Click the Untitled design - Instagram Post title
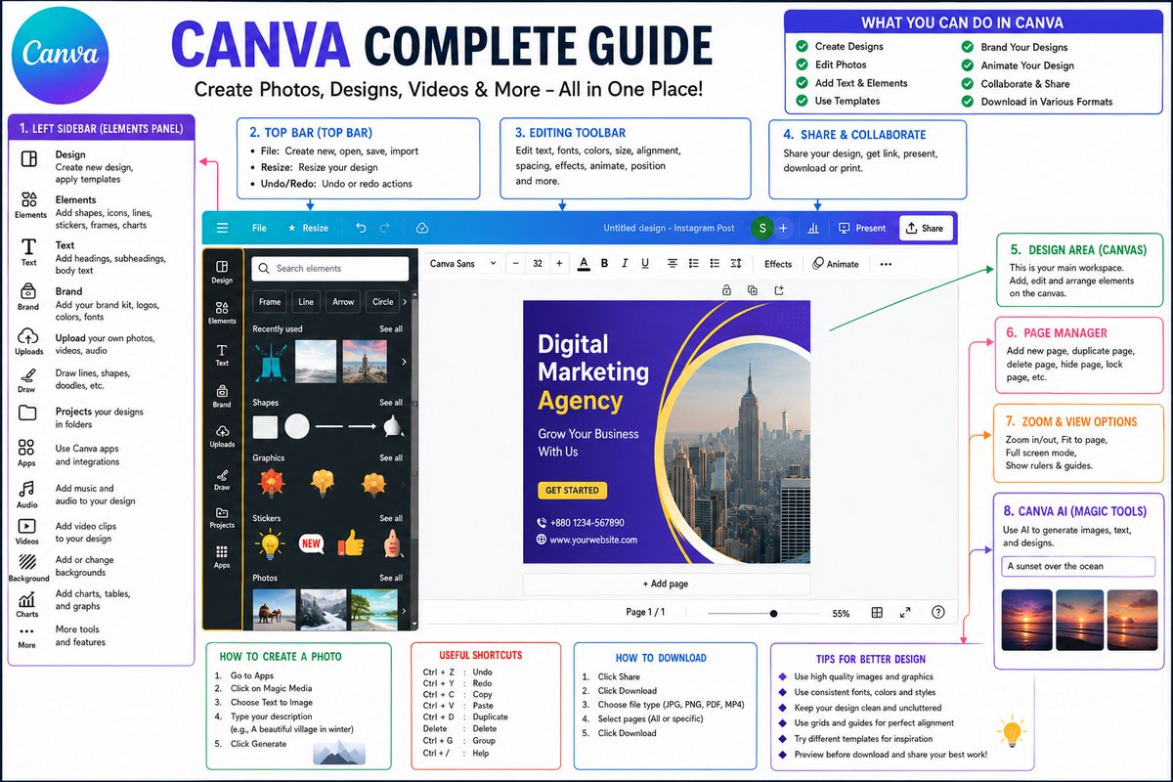1173x782 pixels. point(669,228)
